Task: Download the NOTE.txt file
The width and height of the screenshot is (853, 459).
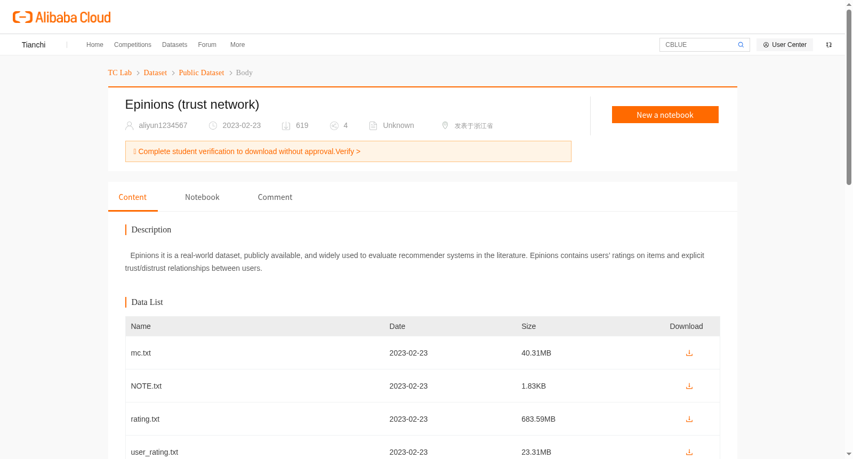Action: point(689,386)
